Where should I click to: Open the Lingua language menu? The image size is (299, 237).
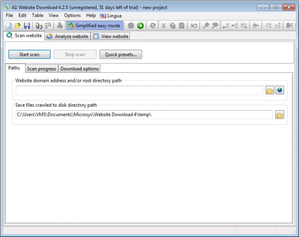111,16
